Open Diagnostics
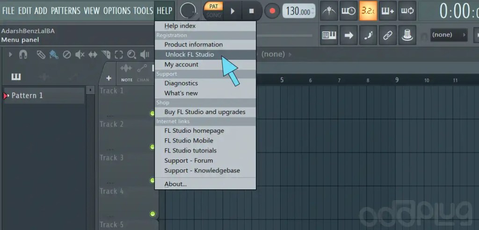 pos(205,83)
